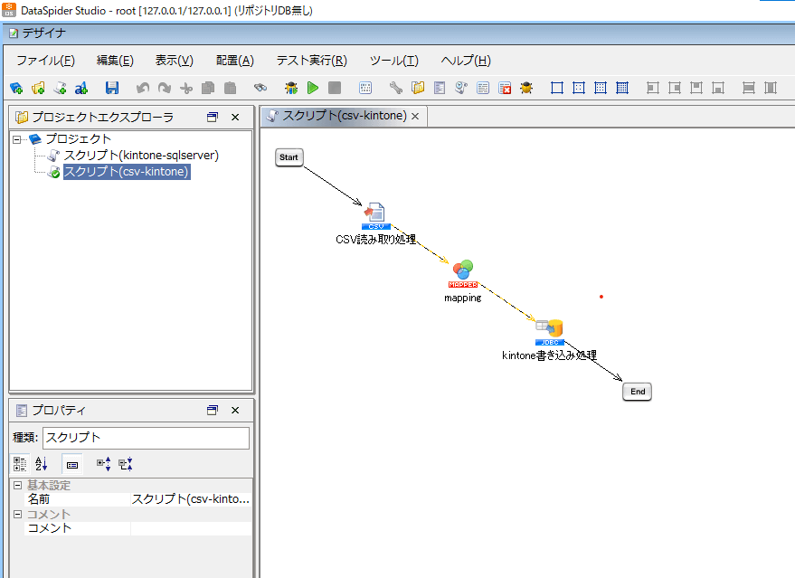Toggle the description area button in properties

(72, 464)
